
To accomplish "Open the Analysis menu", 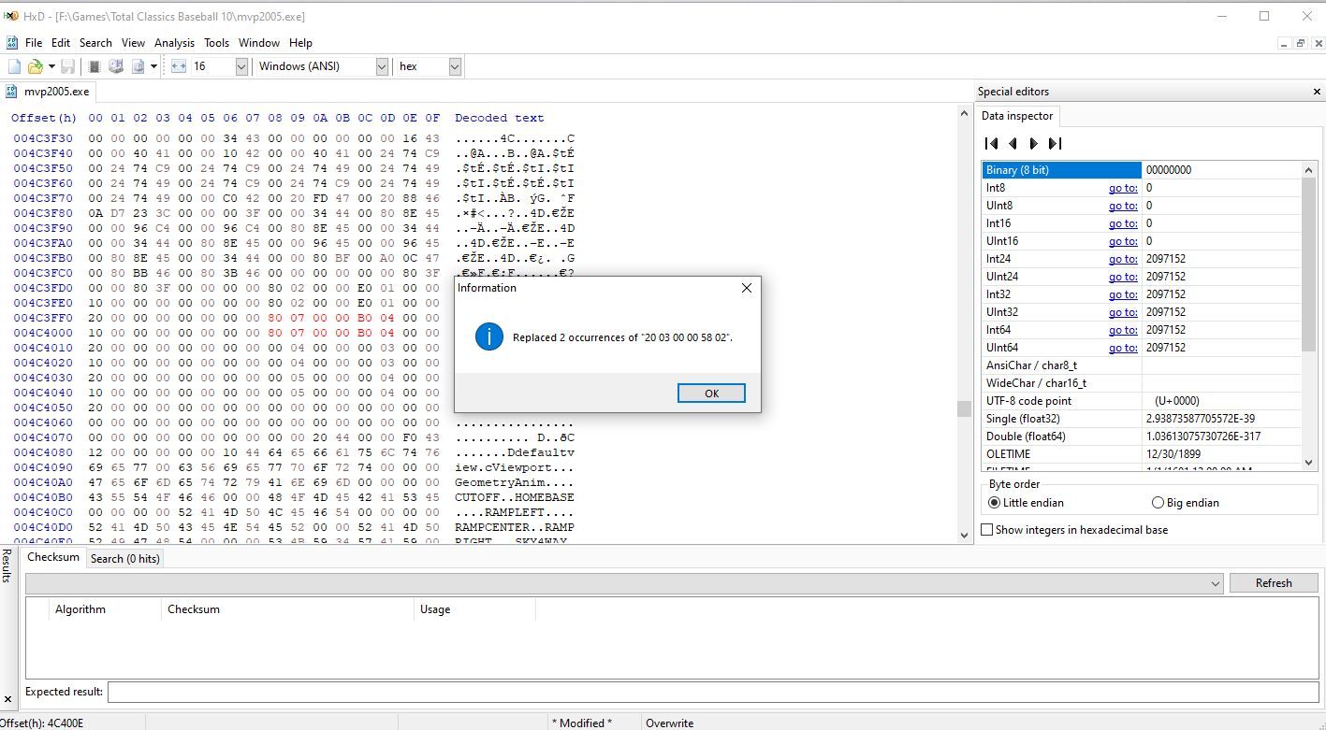I will (174, 43).
